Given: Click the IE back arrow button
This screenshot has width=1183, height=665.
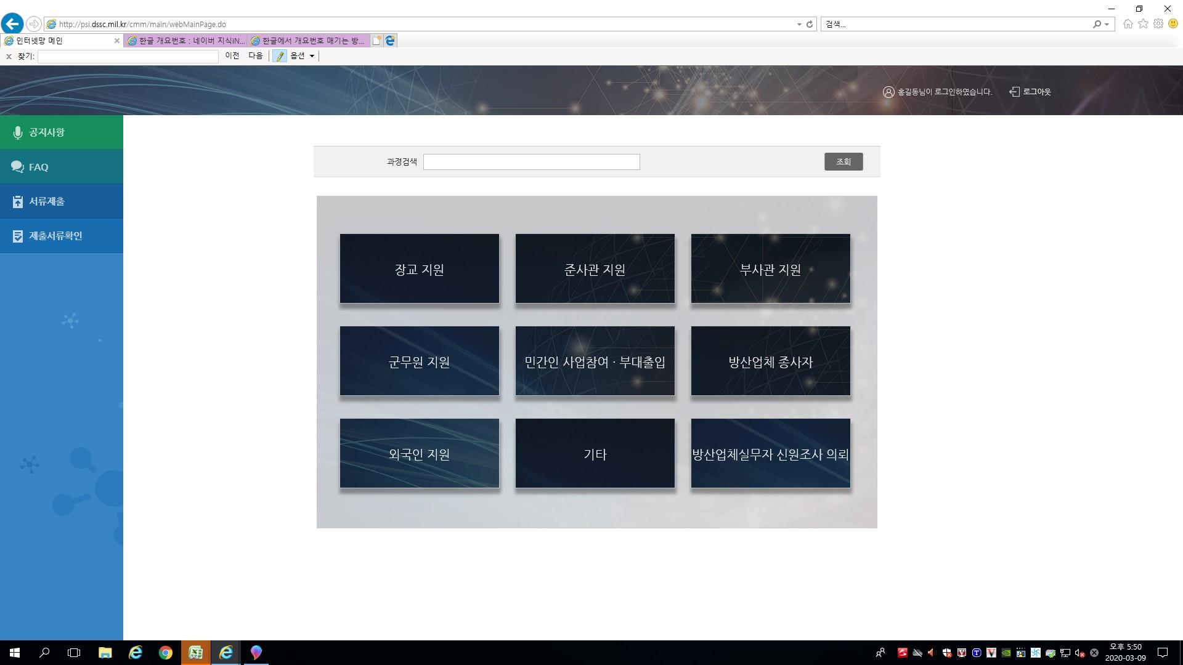Looking at the screenshot, I should (x=12, y=24).
